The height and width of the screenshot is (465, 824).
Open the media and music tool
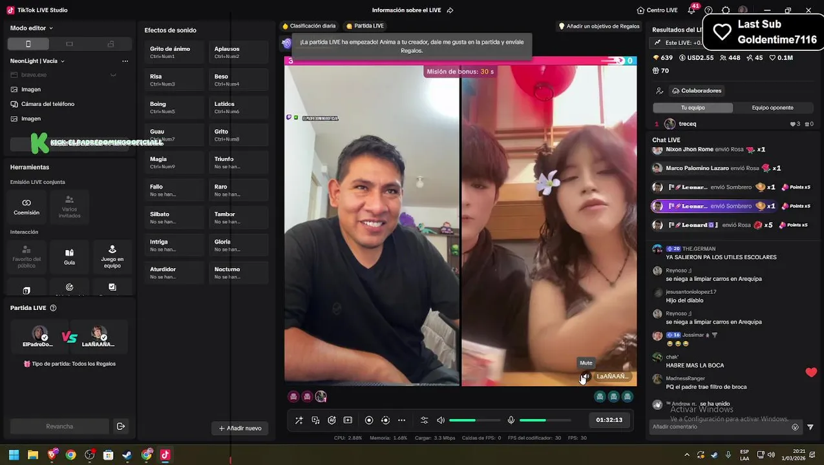pos(315,420)
